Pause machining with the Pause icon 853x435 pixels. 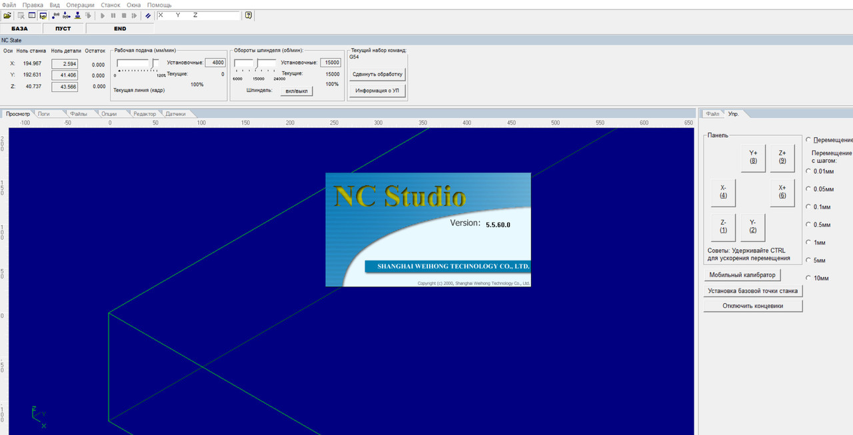tap(113, 15)
